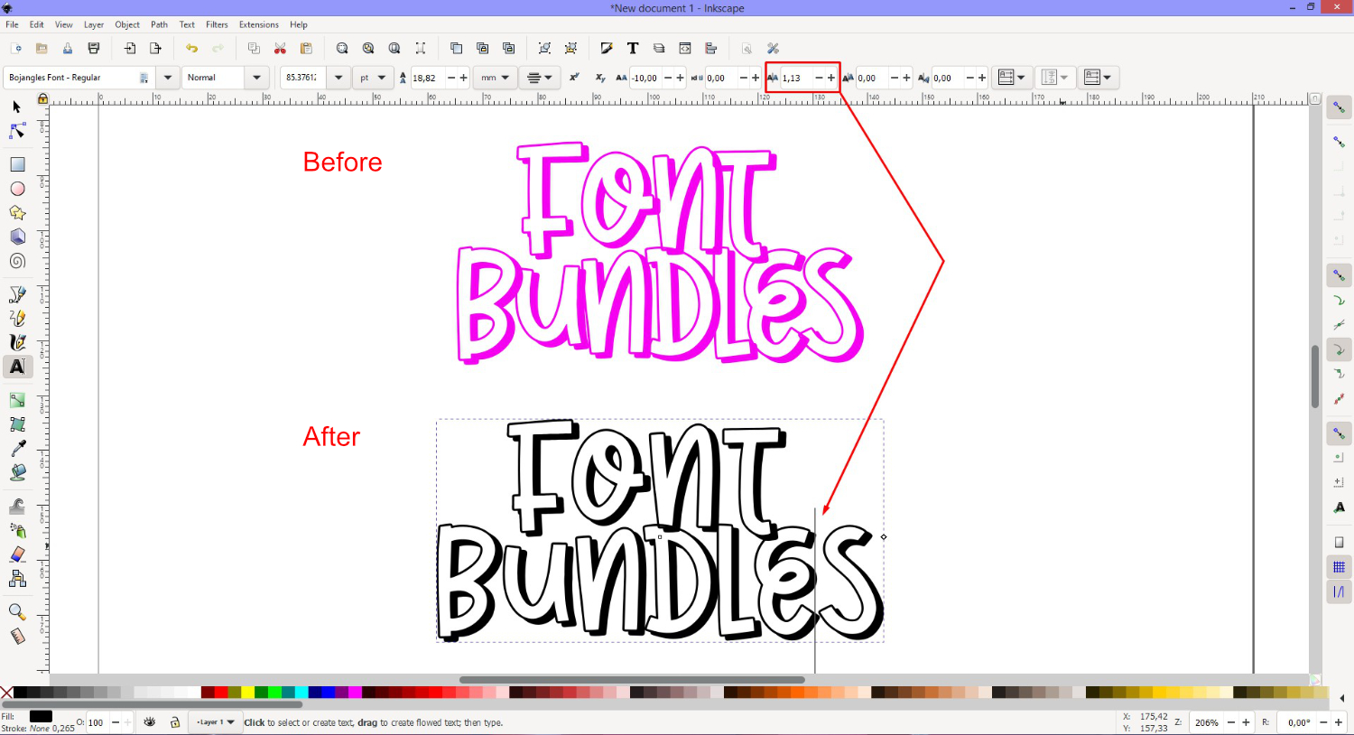Toggle current layer lock icon
Screen dimensions: 1354x735
coord(175,722)
